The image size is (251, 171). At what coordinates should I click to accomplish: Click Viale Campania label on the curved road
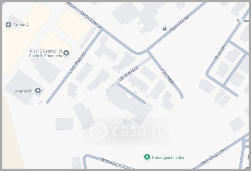pyautogui.click(x=113, y=163)
